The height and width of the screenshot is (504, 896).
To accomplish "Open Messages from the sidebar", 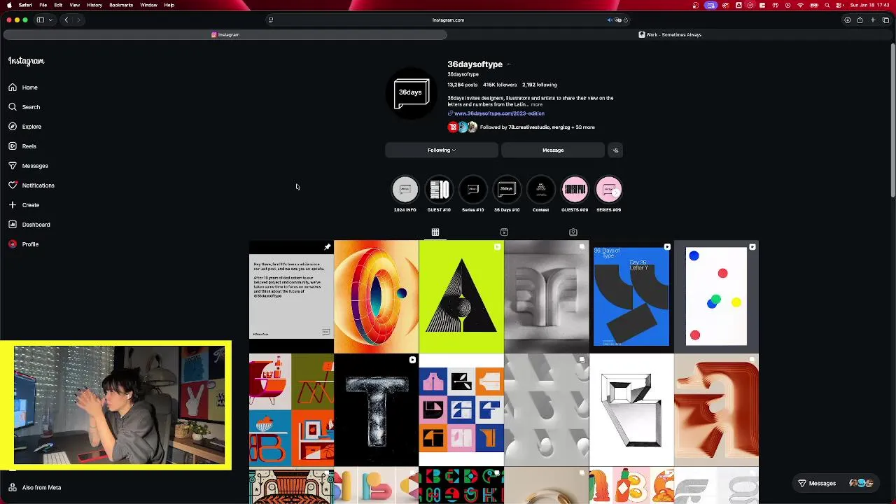I will (29, 166).
